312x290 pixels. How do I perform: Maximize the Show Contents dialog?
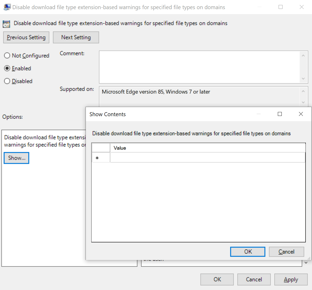pyautogui.click(x=280, y=114)
